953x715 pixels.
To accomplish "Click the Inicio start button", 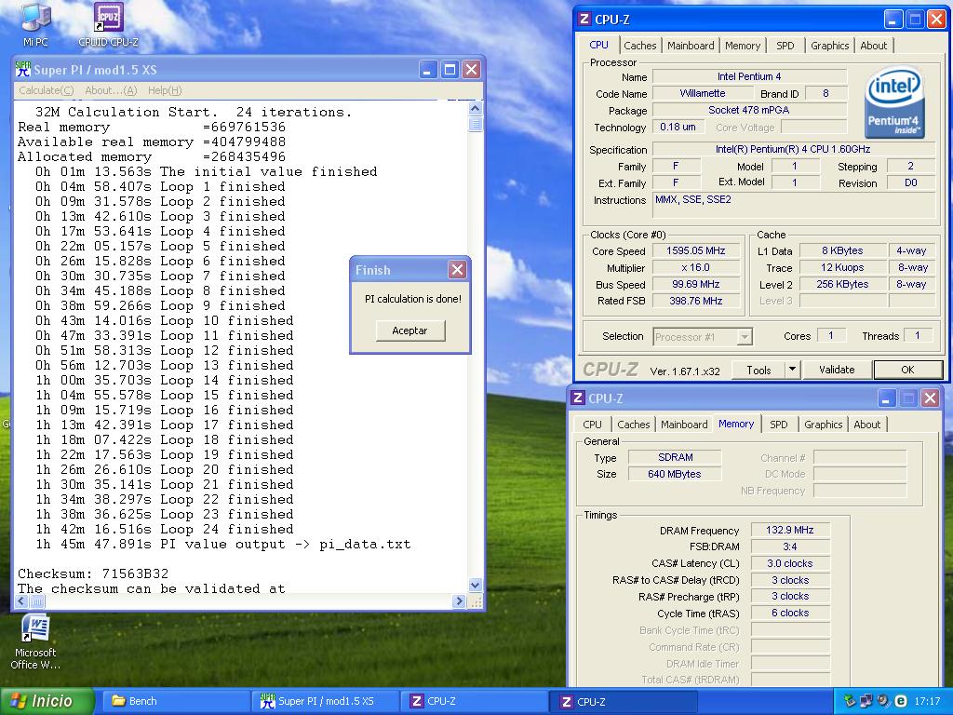I will click(x=47, y=701).
